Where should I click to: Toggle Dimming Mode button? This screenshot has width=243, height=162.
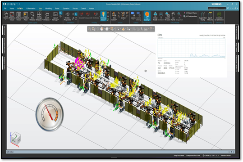(103, 16)
